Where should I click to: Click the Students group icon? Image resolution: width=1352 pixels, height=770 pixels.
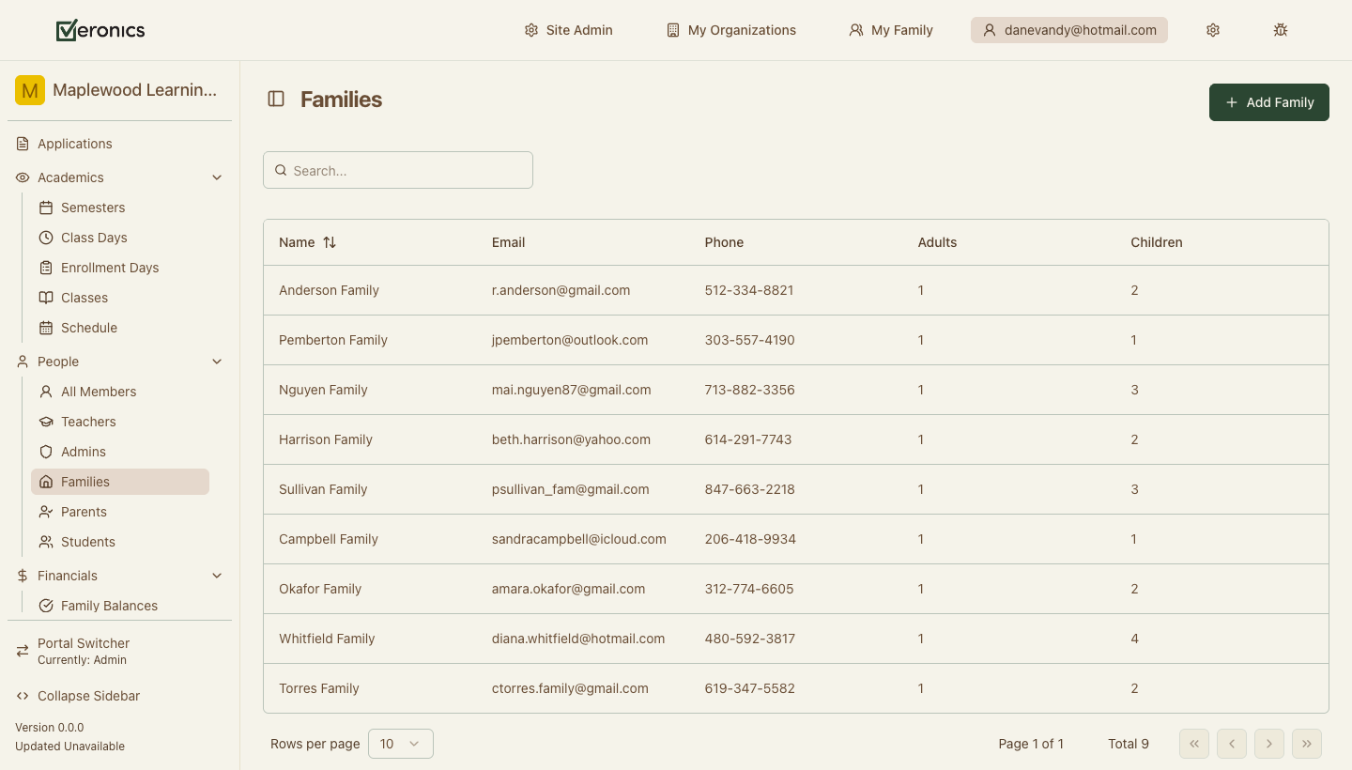[46, 542]
